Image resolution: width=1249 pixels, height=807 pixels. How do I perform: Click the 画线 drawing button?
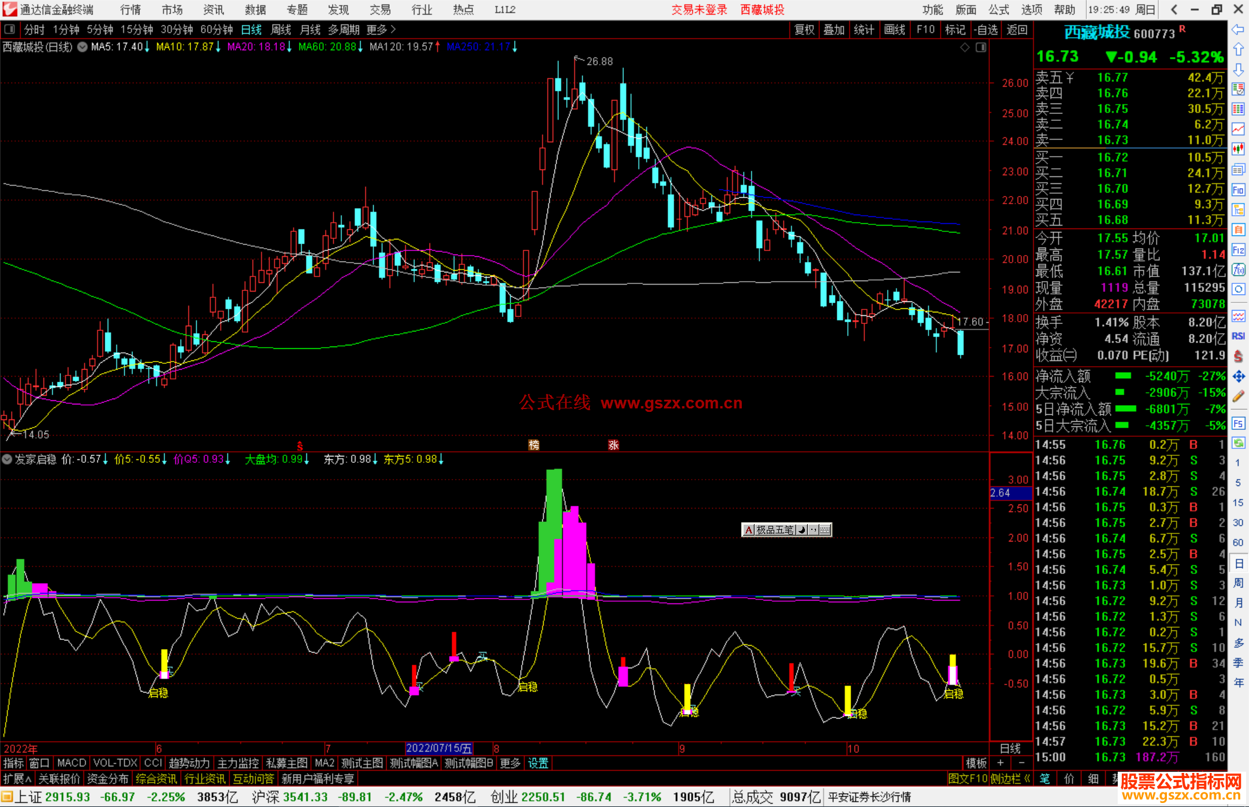[x=895, y=30]
